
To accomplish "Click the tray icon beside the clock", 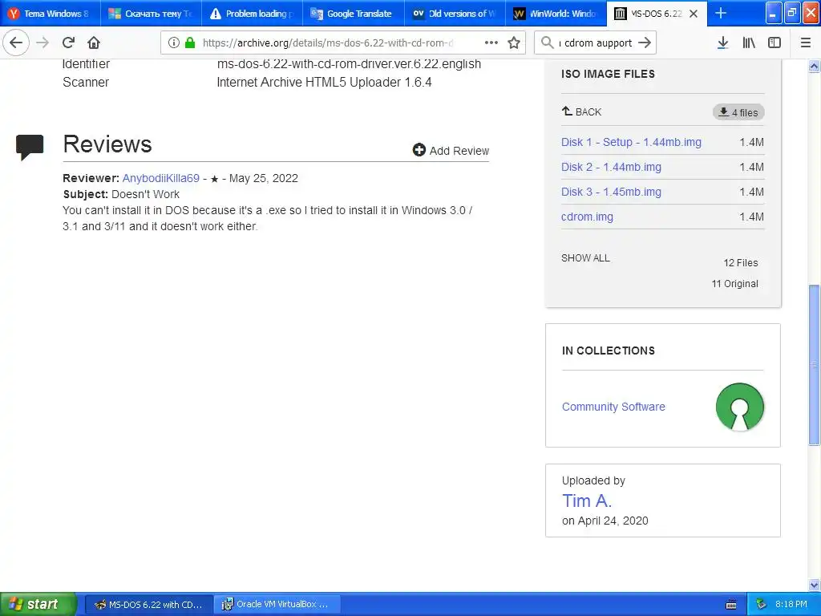I will 762,605.
